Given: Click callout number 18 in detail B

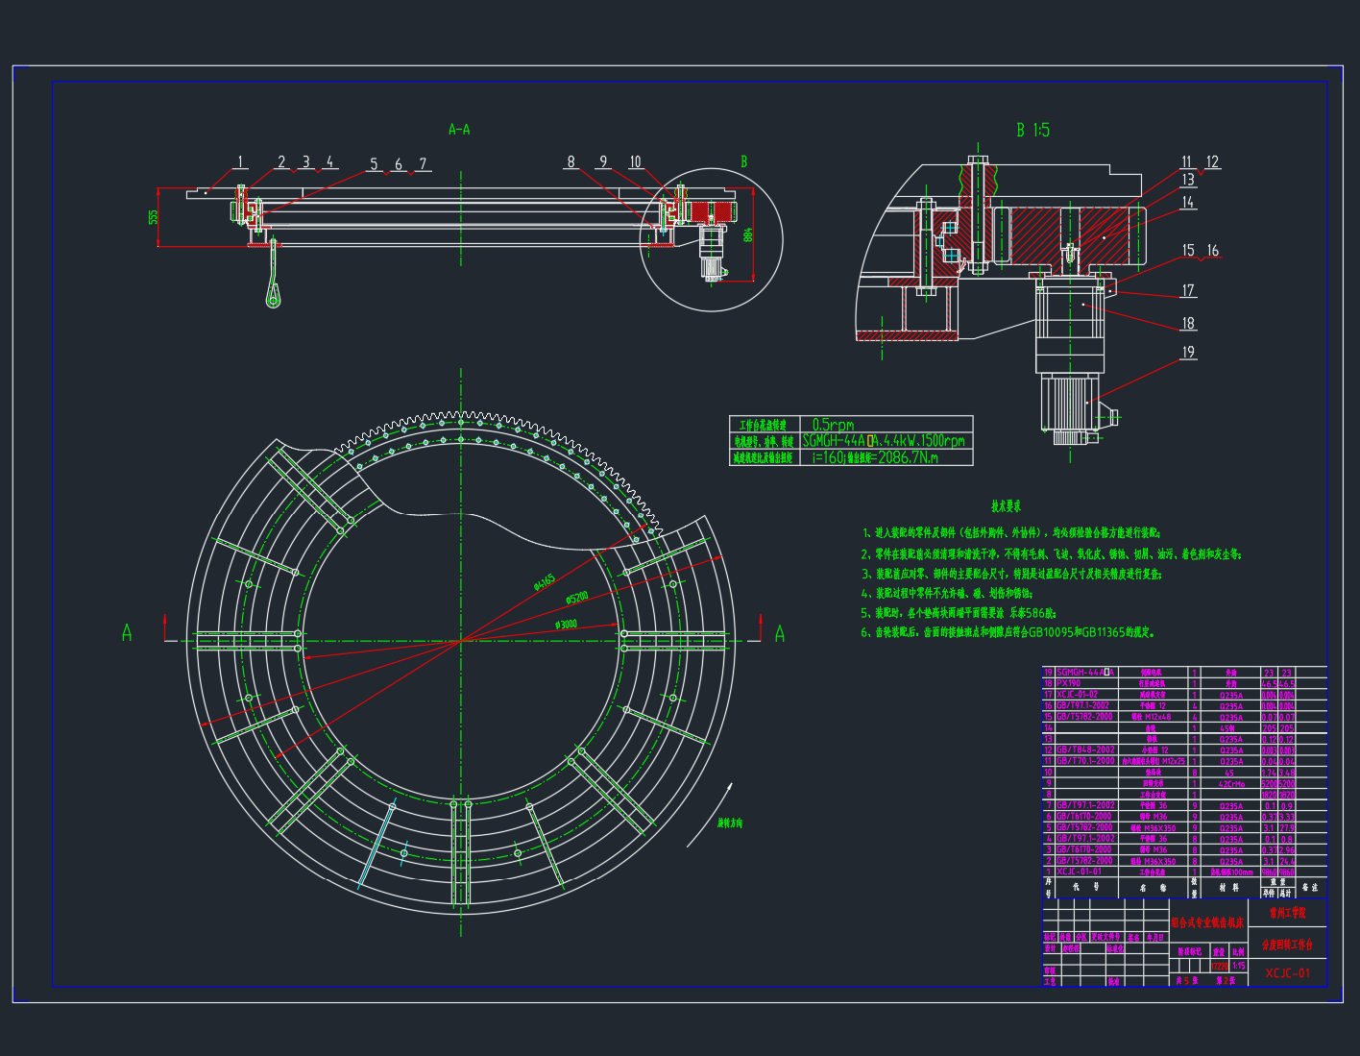Looking at the screenshot, I should tap(1188, 324).
